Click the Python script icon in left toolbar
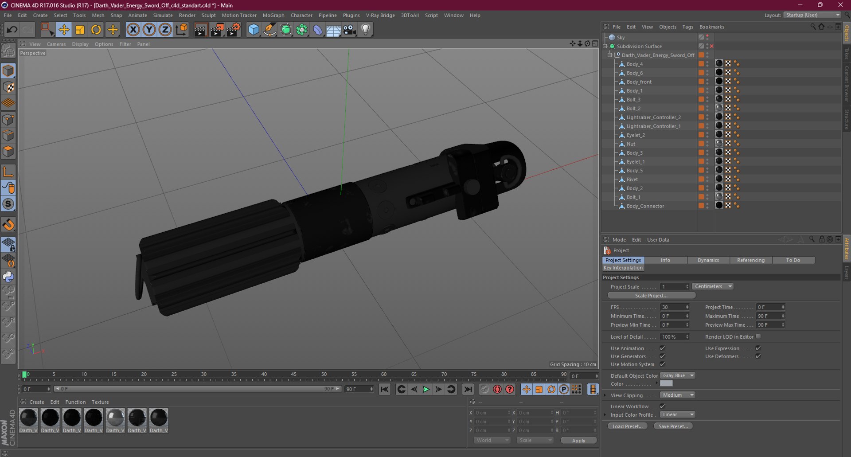 coord(8,277)
